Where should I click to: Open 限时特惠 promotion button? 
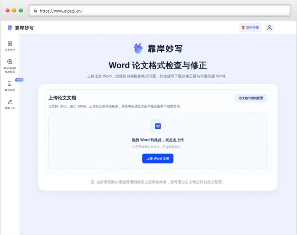click(x=250, y=28)
